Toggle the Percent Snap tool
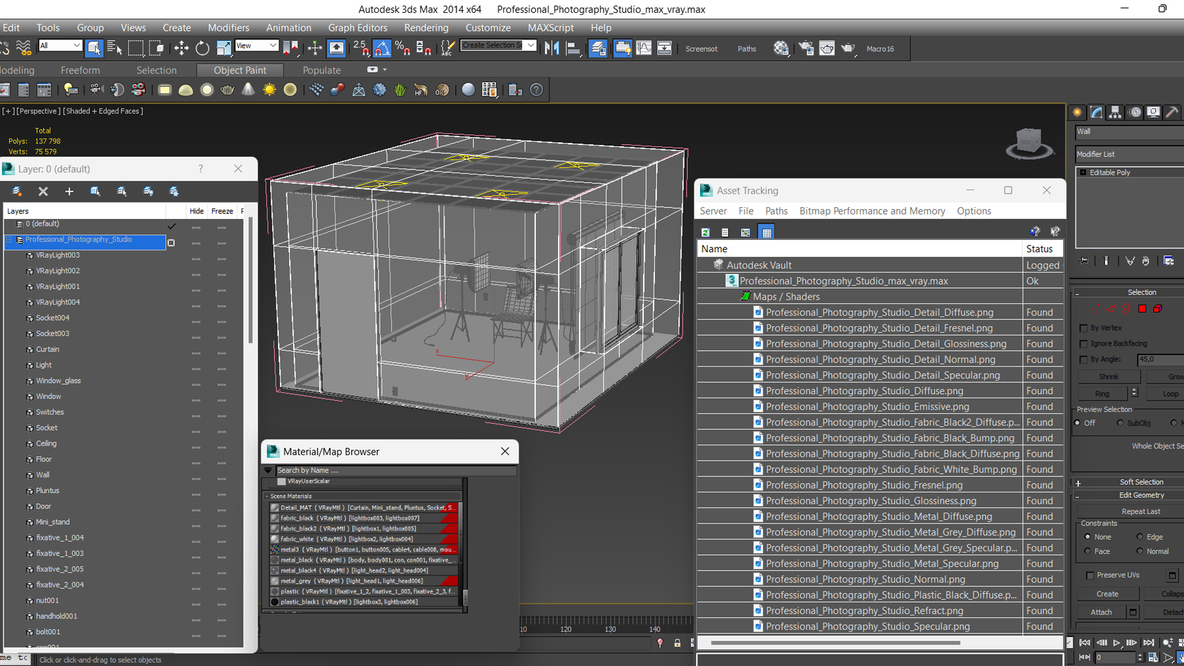 click(403, 48)
